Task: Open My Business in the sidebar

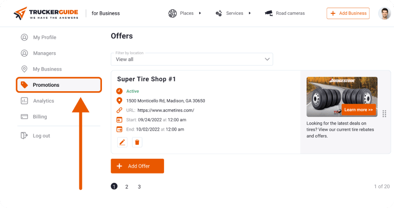Action: pos(47,69)
